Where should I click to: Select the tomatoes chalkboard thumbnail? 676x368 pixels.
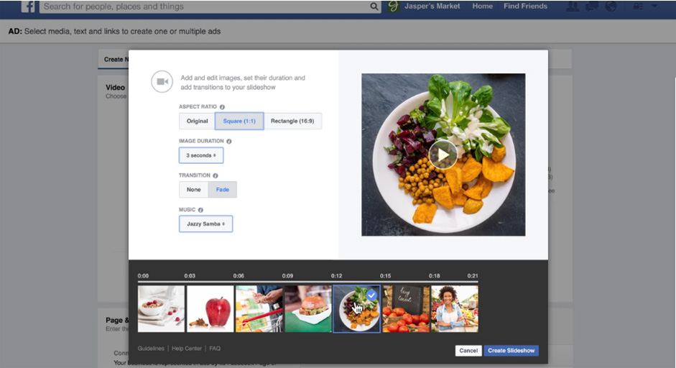point(406,309)
